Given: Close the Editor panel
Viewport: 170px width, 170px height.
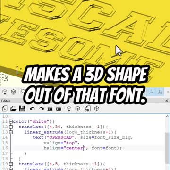Looking at the screenshot, I should (x=167, y=101).
